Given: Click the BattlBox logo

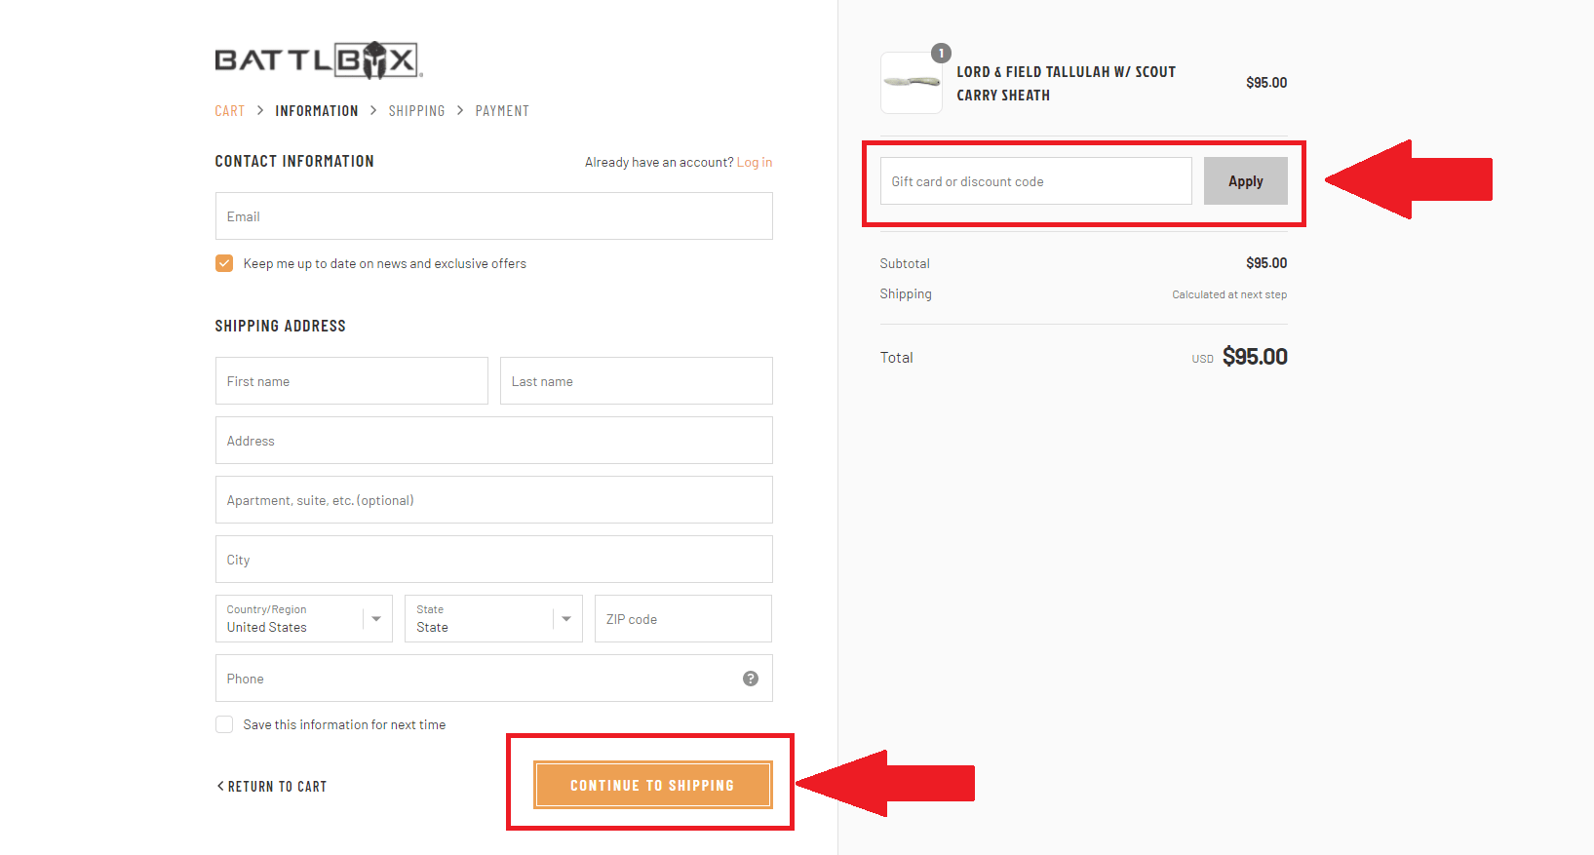Looking at the screenshot, I should (x=318, y=60).
